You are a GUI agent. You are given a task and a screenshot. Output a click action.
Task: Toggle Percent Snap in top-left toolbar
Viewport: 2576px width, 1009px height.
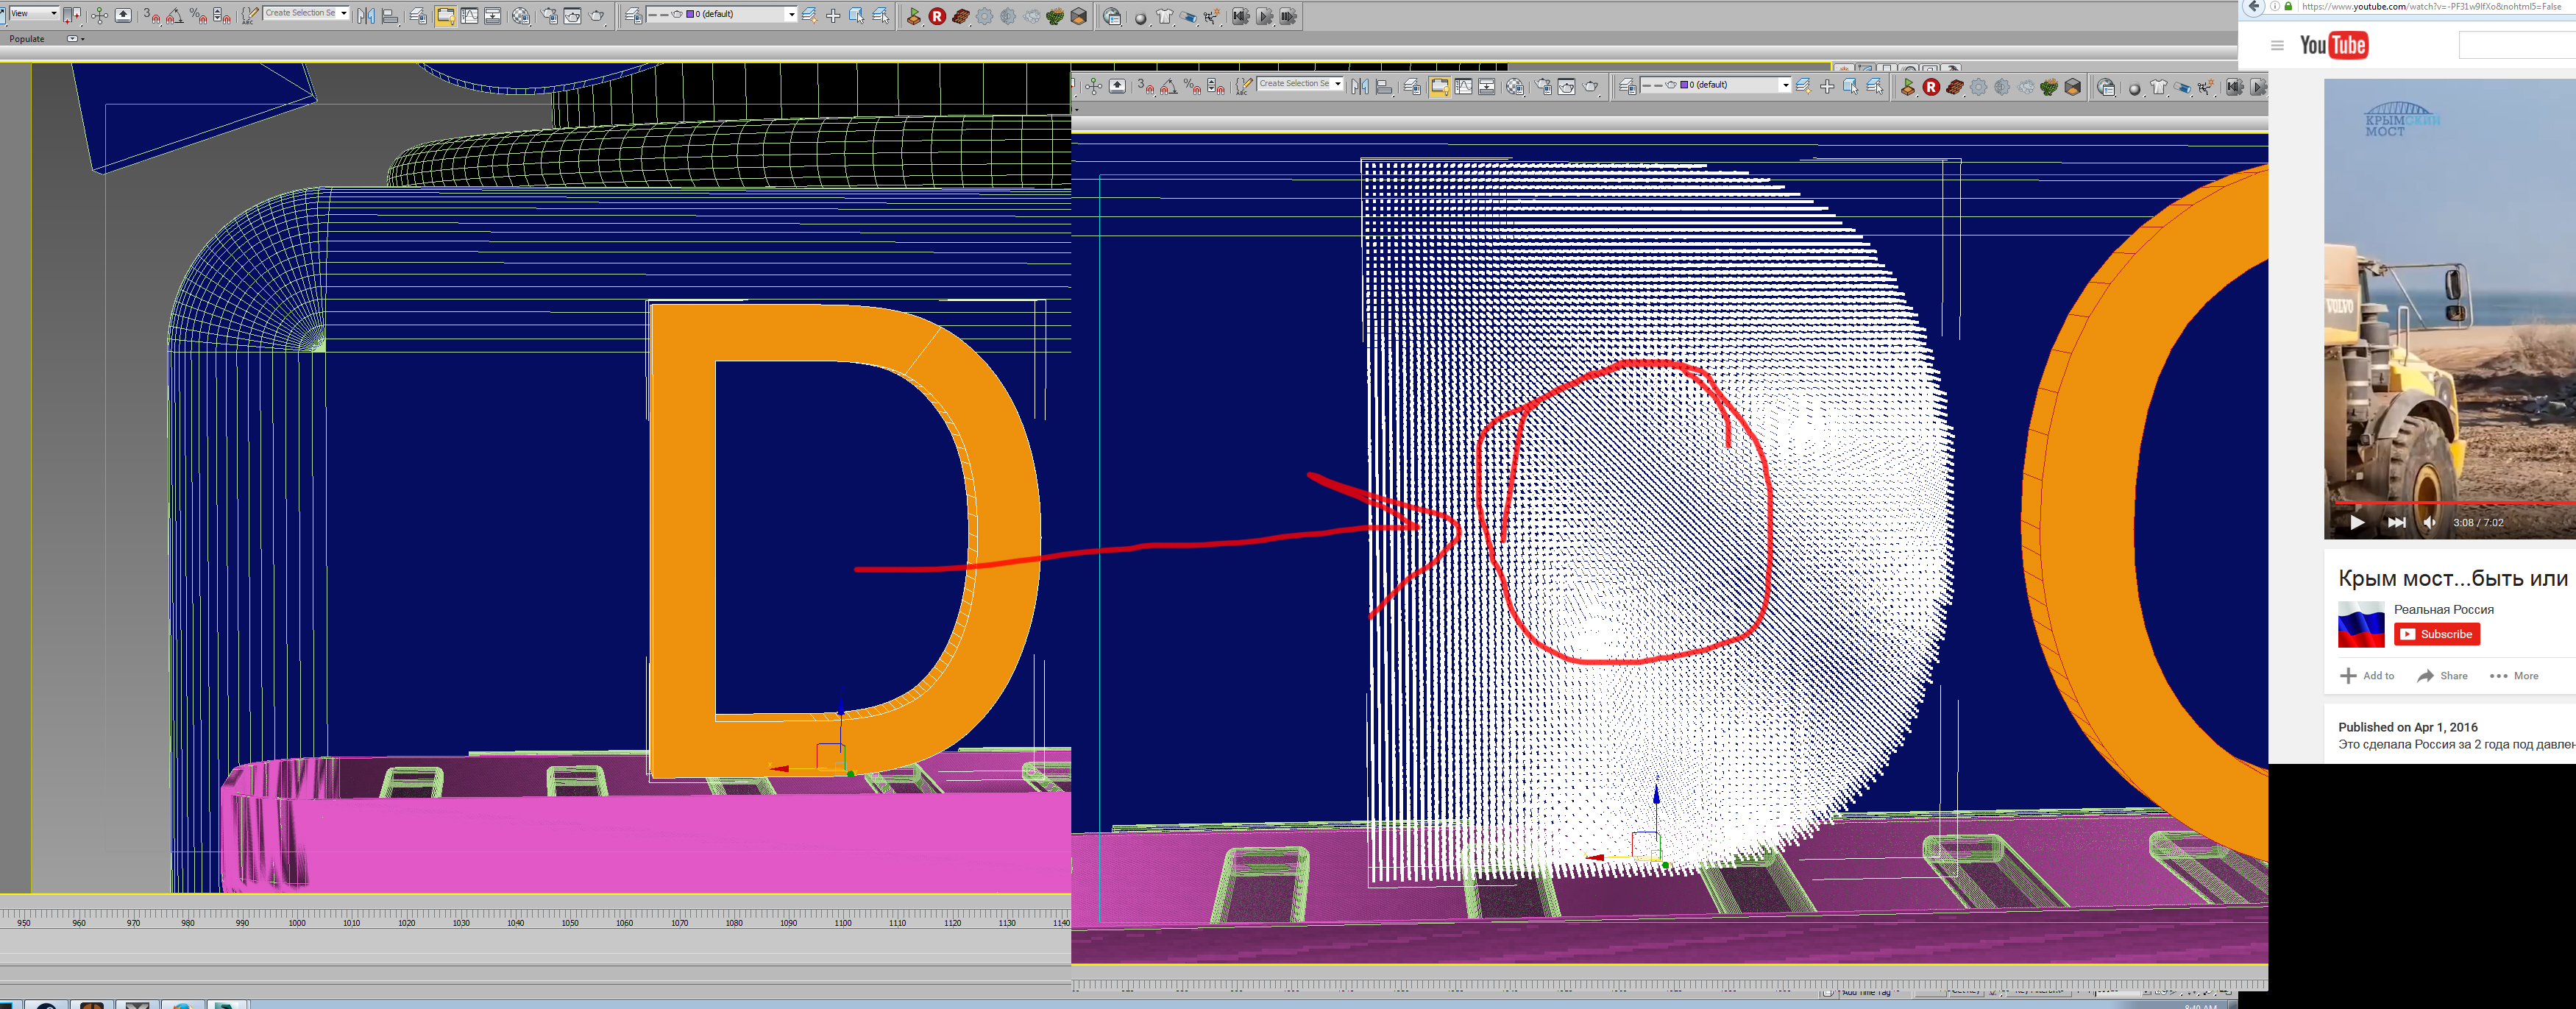coord(198,16)
